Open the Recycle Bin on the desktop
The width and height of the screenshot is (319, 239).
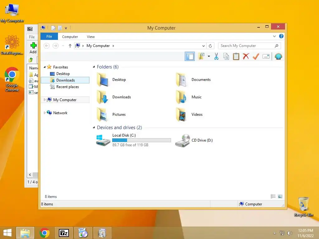(x=303, y=207)
